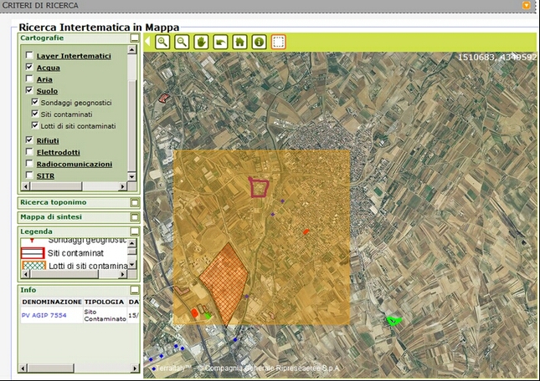Enable the Aria layer checkbox
The height and width of the screenshot is (381, 540).
pyautogui.click(x=29, y=79)
